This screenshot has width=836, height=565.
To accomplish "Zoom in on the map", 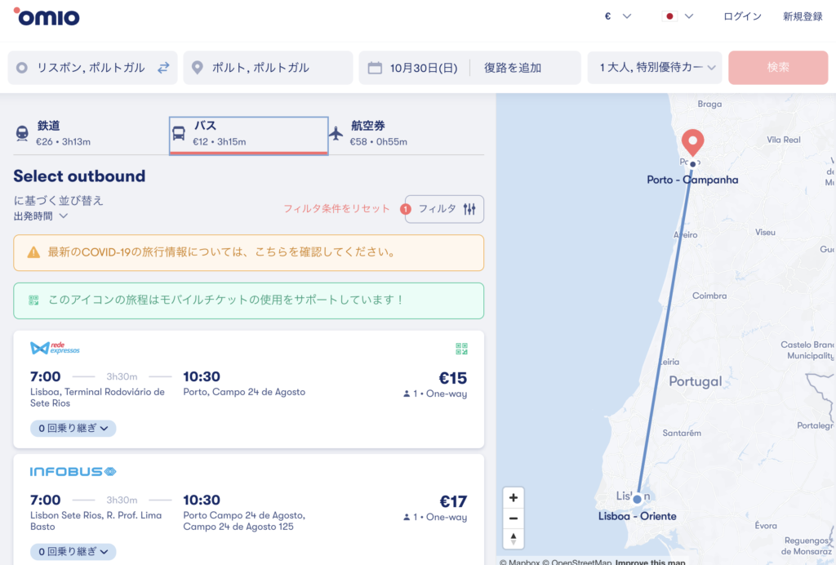I will [513, 497].
